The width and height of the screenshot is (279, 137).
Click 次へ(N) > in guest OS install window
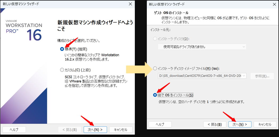(240, 125)
